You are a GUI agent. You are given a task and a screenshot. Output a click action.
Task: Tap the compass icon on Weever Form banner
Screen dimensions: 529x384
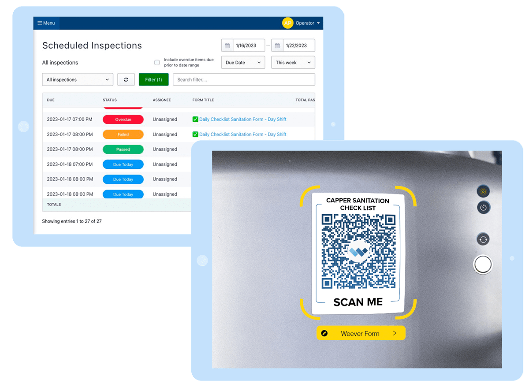pyautogui.click(x=324, y=333)
